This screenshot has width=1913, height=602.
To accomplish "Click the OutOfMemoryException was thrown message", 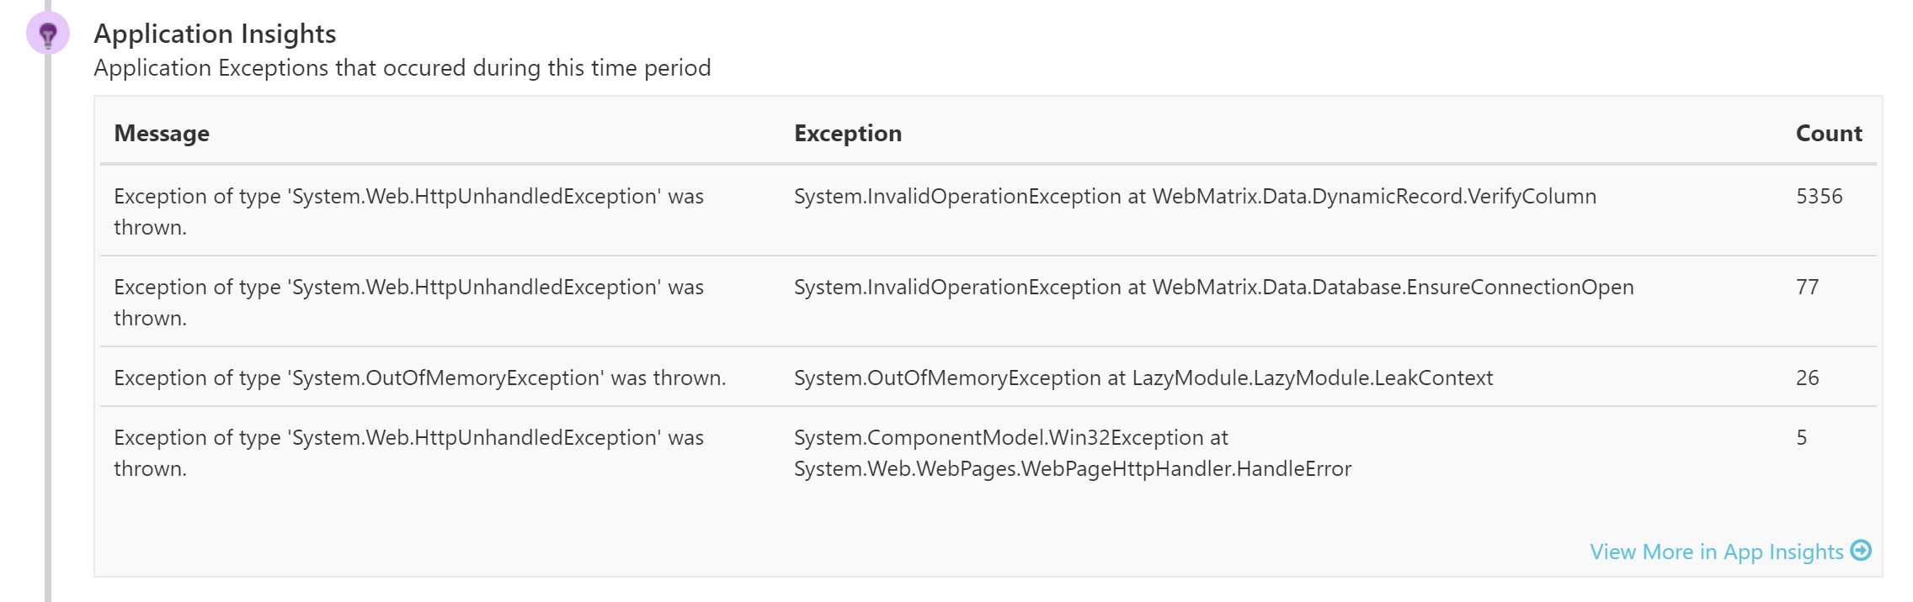I will tap(419, 378).
